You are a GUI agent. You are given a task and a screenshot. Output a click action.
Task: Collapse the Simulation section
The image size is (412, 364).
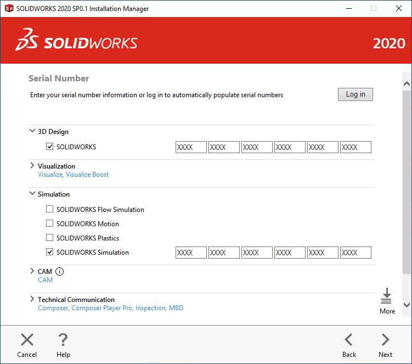[x=32, y=194]
